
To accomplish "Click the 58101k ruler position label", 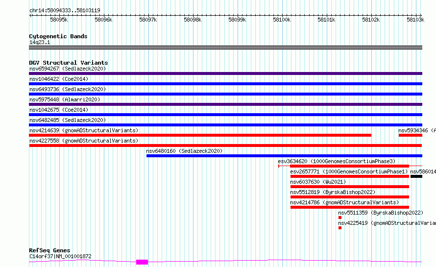I will click(x=326, y=20).
